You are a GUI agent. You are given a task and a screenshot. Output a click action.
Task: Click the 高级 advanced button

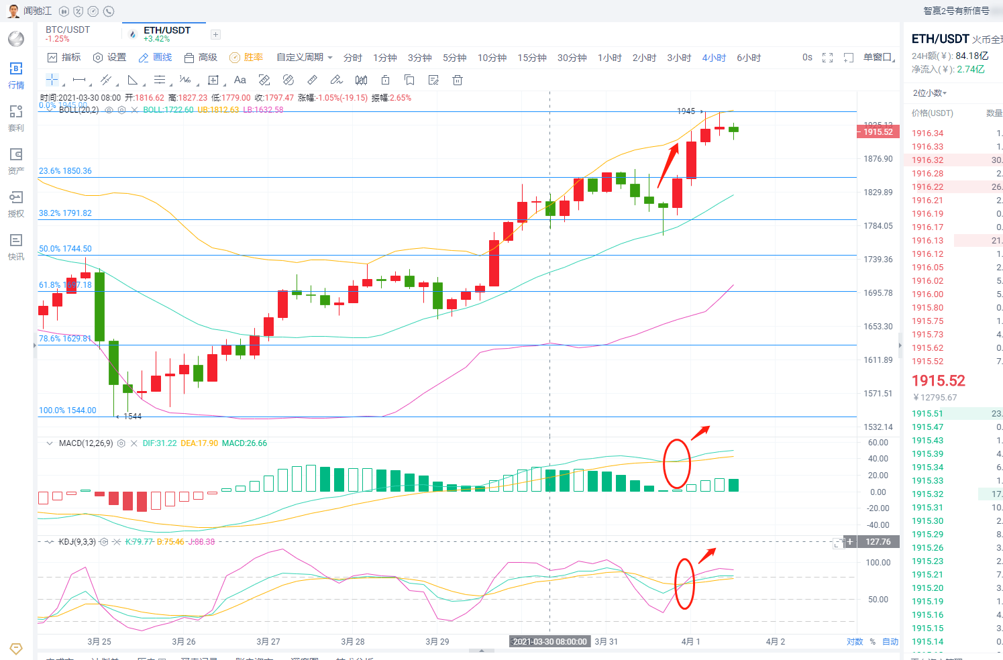point(203,57)
